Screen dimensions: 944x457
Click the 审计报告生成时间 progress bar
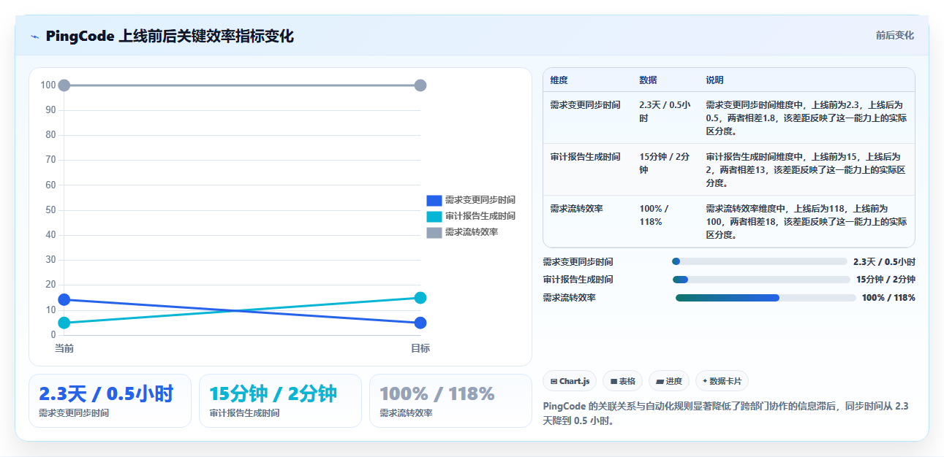[x=761, y=280]
